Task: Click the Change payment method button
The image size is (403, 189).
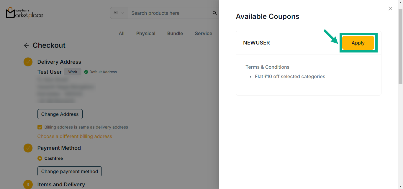Action: pos(69,171)
